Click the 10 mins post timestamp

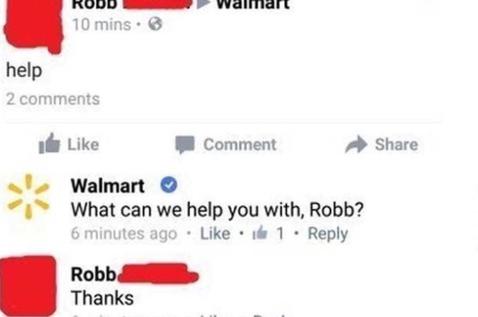pos(101,25)
